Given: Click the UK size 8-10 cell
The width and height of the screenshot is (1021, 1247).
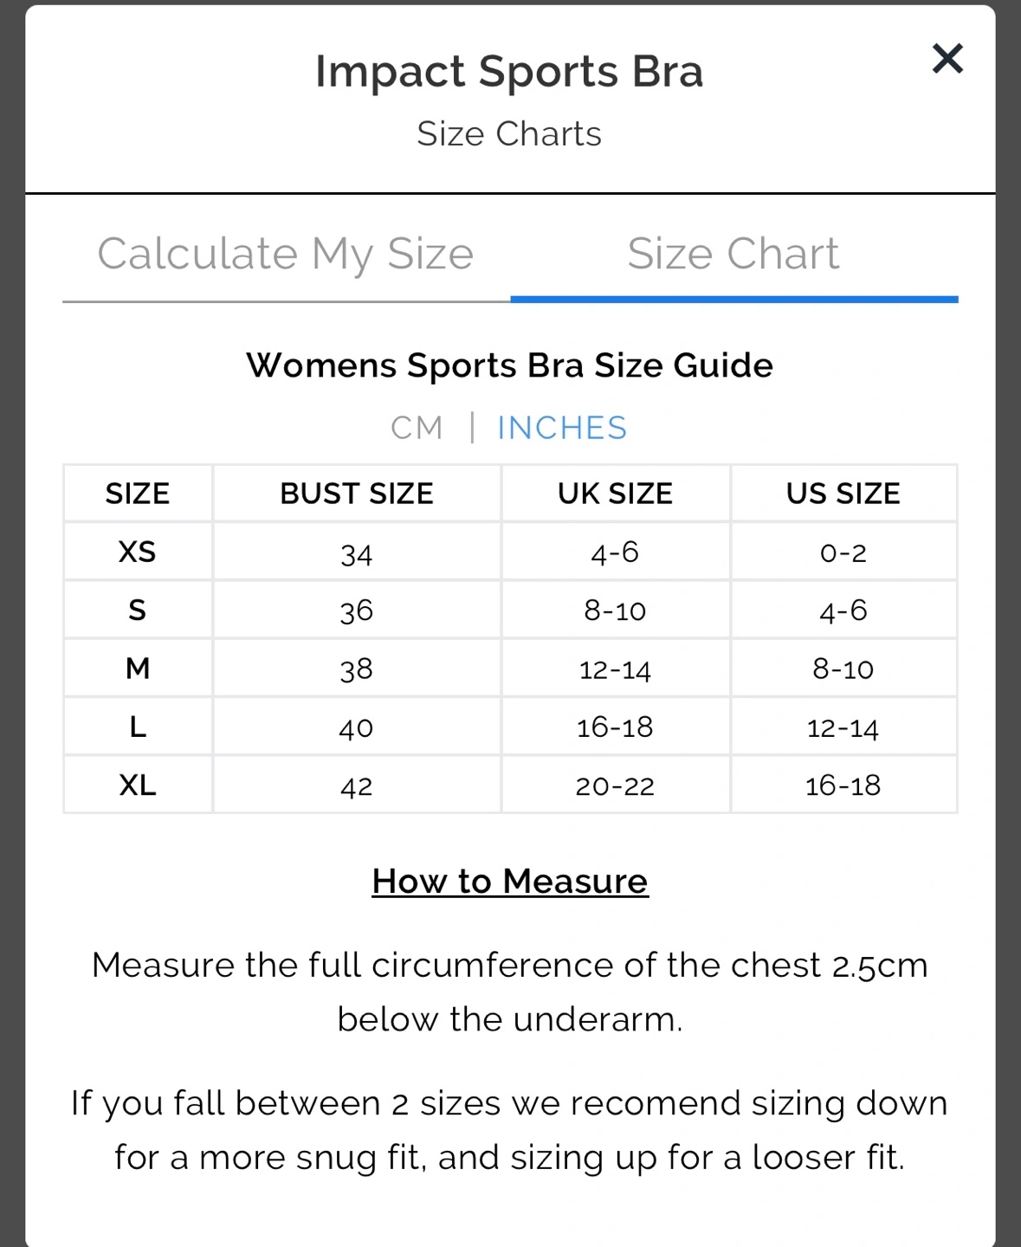Looking at the screenshot, I should coord(615,611).
